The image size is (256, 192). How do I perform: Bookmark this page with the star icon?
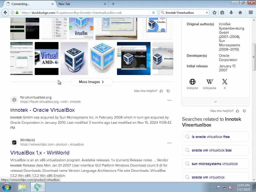coord(214,12)
